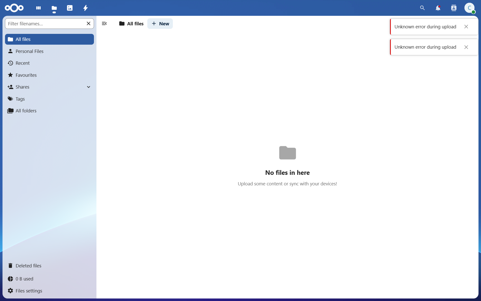Open Favourites in sidebar
The height and width of the screenshot is (301, 481).
pyautogui.click(x=26, y=75)
